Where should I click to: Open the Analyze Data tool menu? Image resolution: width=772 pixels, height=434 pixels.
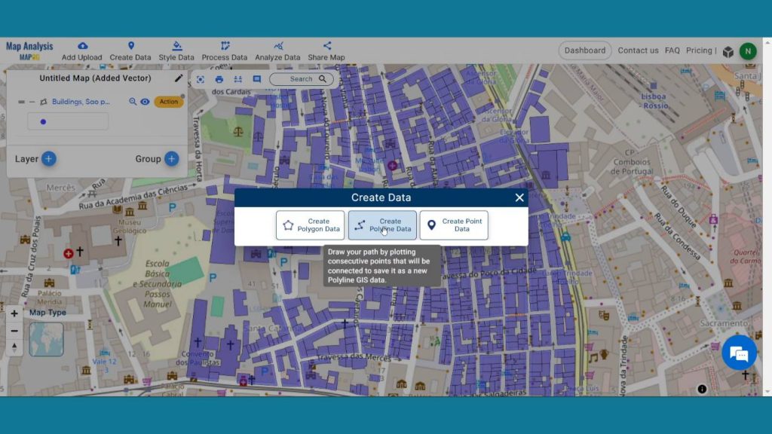(x=277, y=51)
